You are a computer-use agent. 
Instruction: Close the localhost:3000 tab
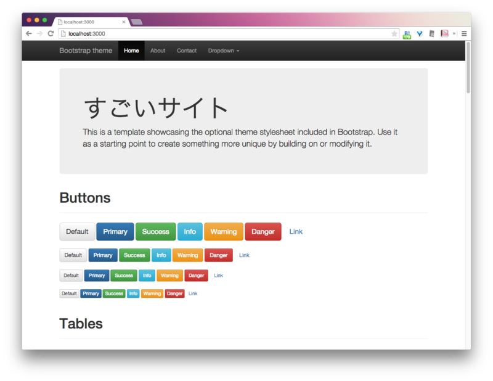pos(124,22)
